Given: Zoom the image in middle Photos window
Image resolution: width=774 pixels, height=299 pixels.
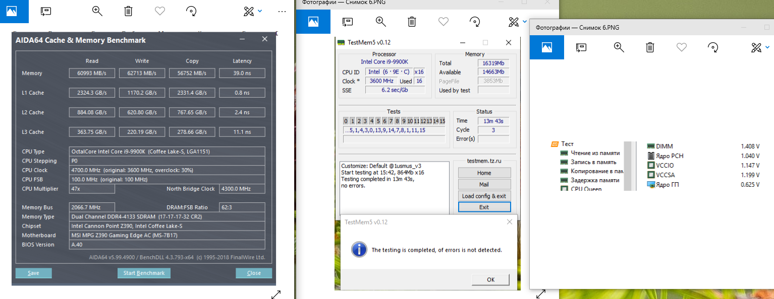Looking at the screenshot, I should click(381, 21).
